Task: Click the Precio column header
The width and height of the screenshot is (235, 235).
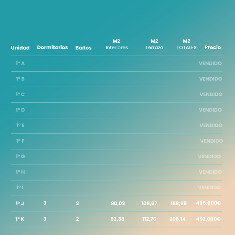Action: click(x=213, y=47)
